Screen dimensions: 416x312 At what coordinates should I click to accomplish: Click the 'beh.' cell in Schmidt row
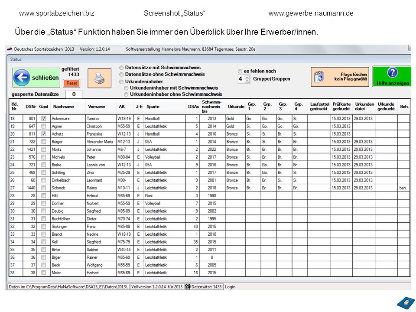pyautogui.click(x=403, y=188)
